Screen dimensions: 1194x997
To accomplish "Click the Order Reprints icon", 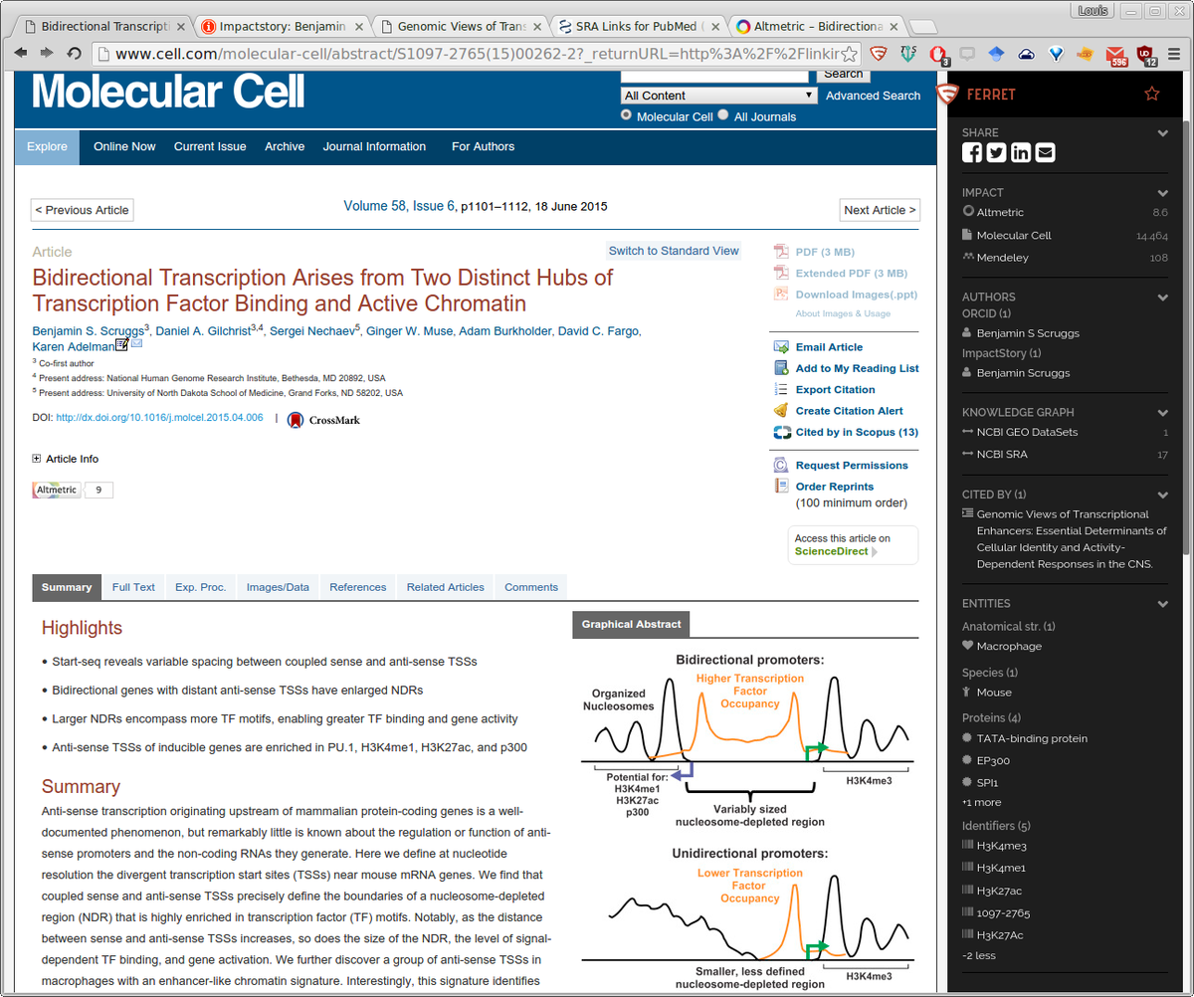I will [781, 487].
